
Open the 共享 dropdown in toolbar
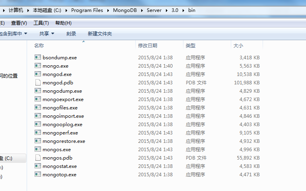click(47, 34)
